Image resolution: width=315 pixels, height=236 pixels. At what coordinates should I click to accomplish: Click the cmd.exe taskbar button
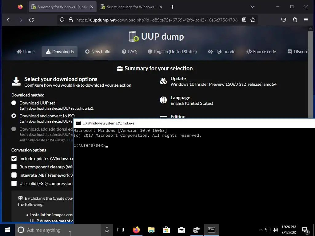pyautogui.click(x=211, y=230)
